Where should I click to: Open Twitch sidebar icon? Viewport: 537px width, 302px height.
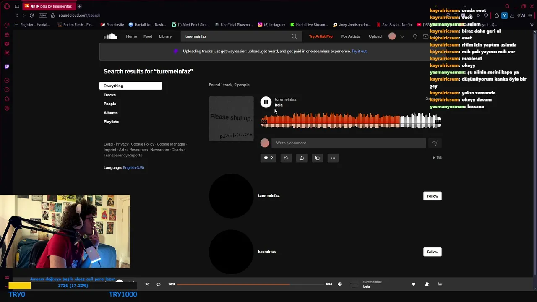coord(7,66)
